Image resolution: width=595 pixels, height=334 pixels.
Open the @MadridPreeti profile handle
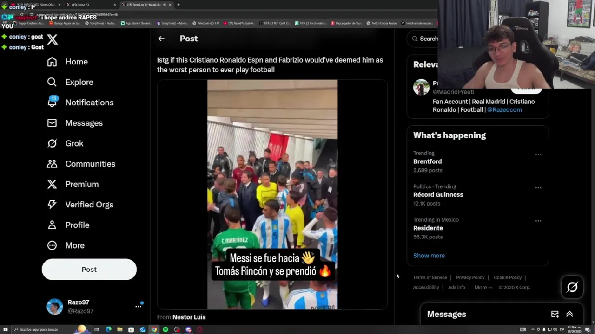453,92
